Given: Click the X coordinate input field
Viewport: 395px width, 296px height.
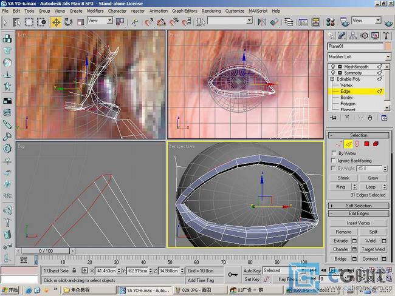Looking at the screenshot, I should coord(106,271).
